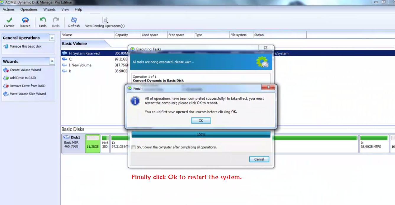Click Convert Dynamic to Basic Disk operation text
The height and width of the screenshot is (205, 395).
pyautogui.click(x=158, y=81)
